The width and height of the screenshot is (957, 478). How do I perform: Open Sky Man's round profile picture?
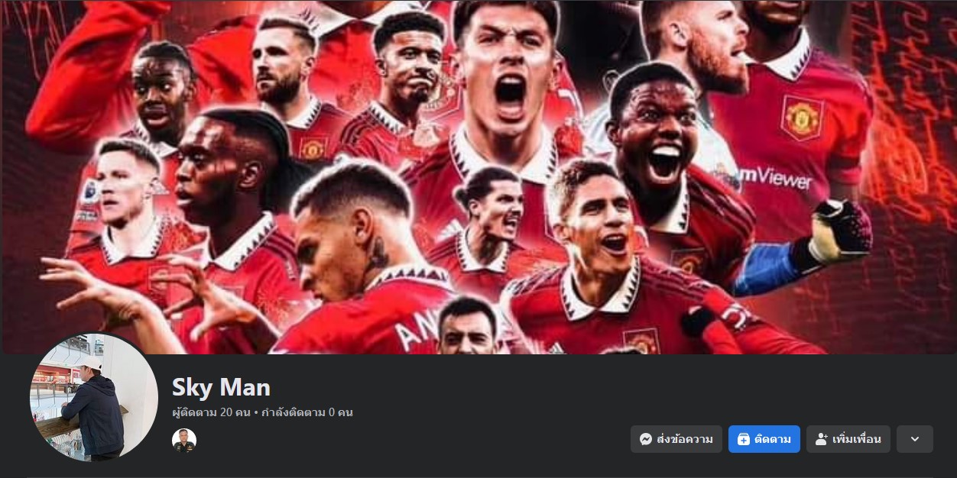94,397
